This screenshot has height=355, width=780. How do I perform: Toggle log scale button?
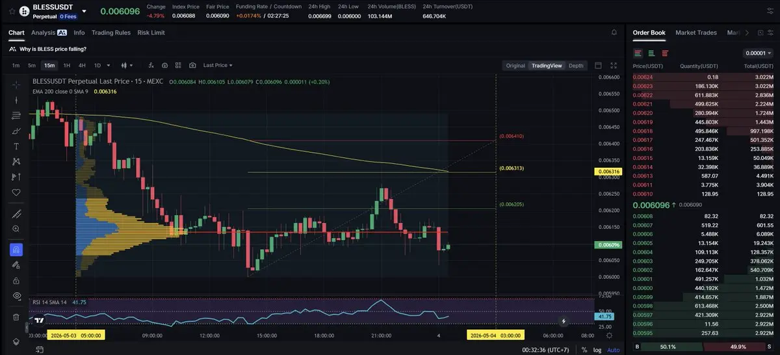[x=597, y=350]
